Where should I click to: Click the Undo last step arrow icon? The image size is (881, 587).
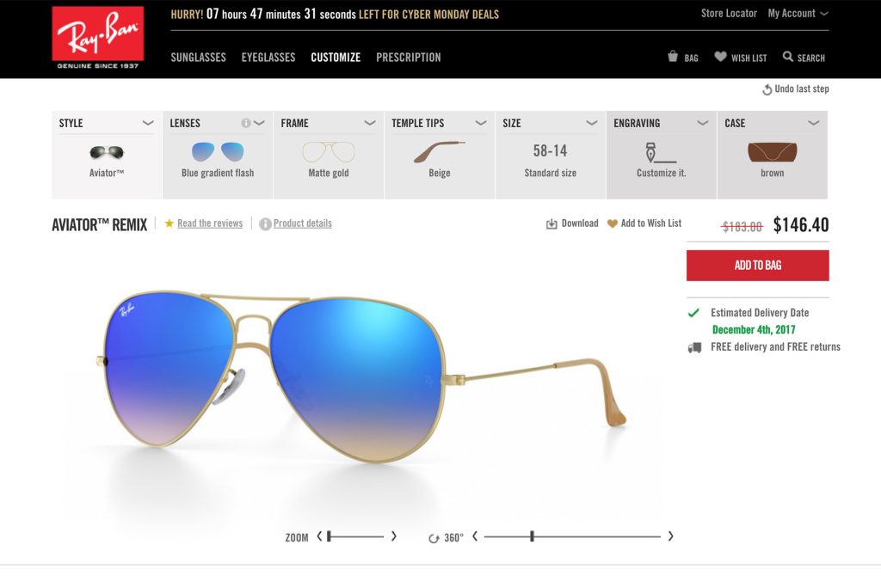[x=767, y=89]
